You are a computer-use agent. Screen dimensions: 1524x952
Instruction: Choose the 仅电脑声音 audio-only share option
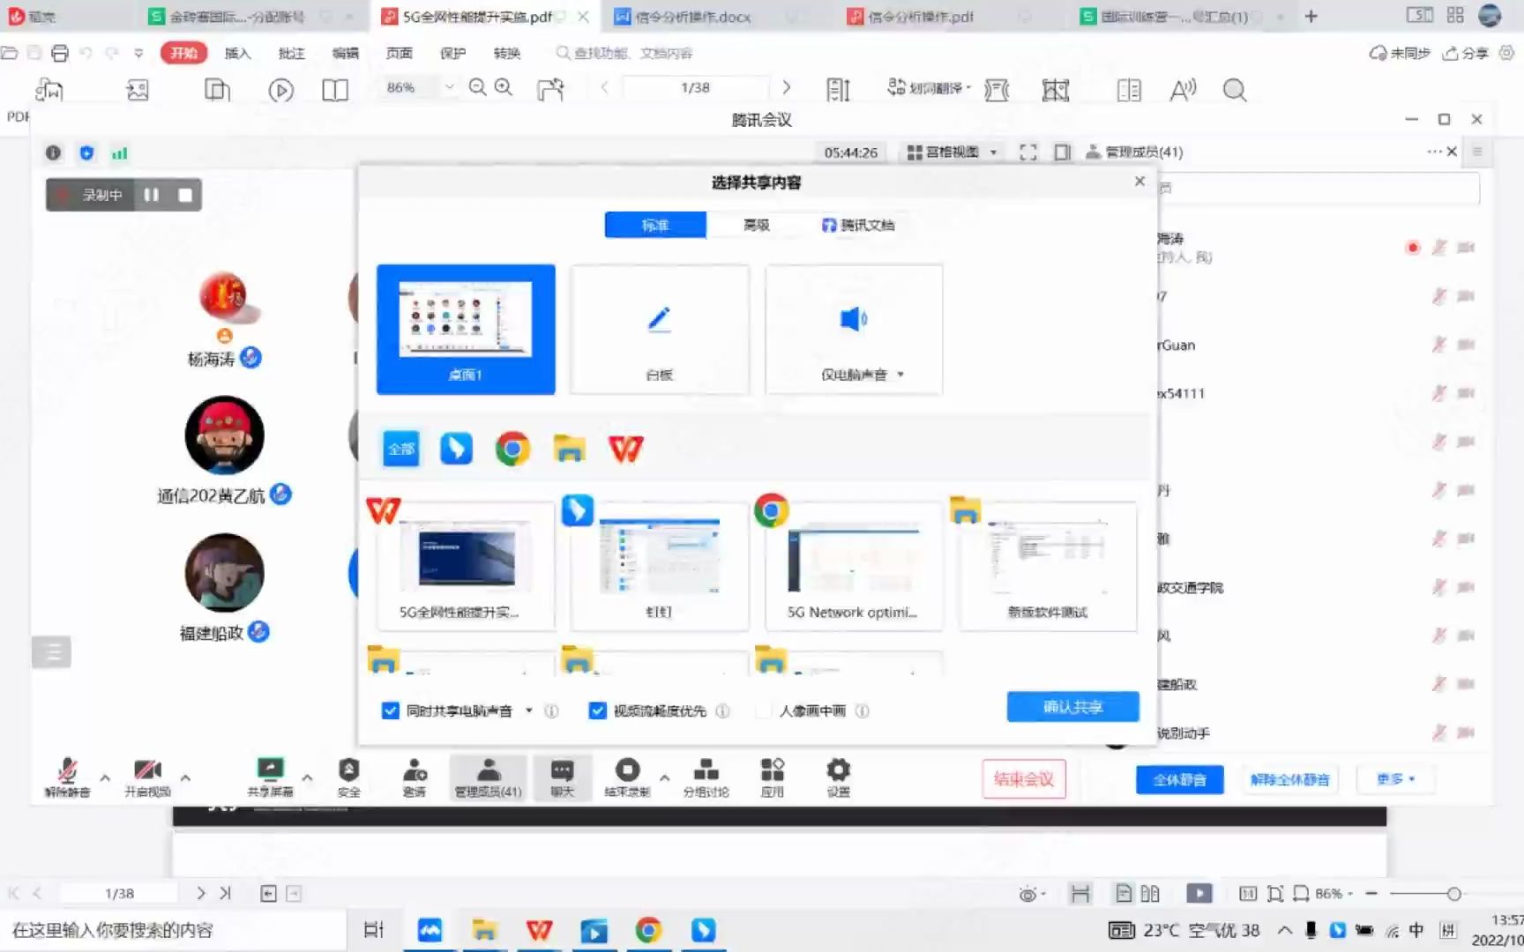click(x=853, y=329)
